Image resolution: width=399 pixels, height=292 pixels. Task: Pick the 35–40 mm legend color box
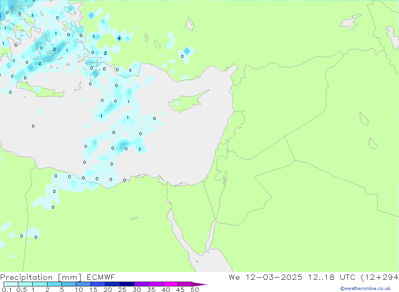tap(156, 284)
